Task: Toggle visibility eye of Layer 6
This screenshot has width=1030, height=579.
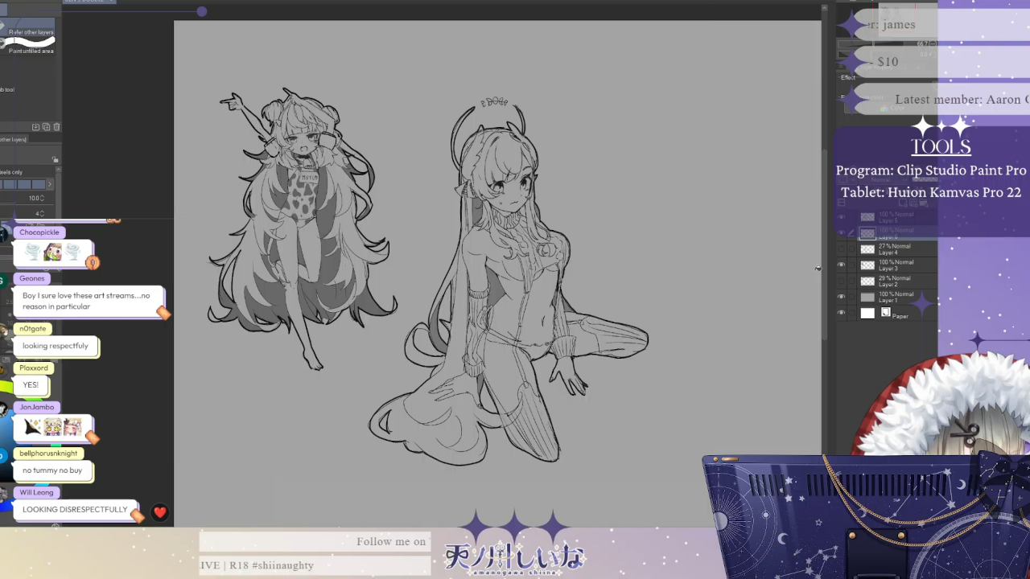Action: click(842, 233)
